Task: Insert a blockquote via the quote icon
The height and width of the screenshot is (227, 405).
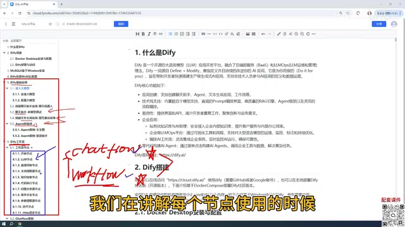Action: coord(203,34)
